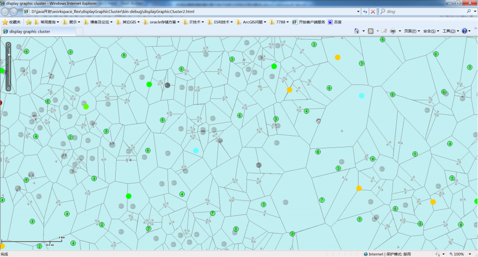Open the 7788 favorites folder
The width and height of the screenshot is (478, 257).
(280, 22)
